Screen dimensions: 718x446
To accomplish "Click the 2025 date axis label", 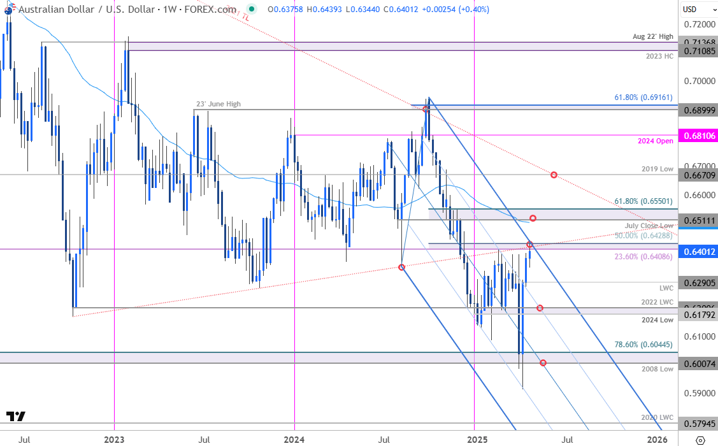I will click(x=477, y=440).
